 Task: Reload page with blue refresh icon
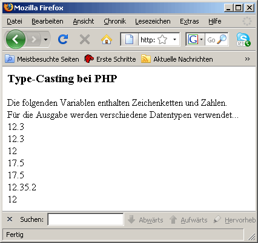coord(63,39)
